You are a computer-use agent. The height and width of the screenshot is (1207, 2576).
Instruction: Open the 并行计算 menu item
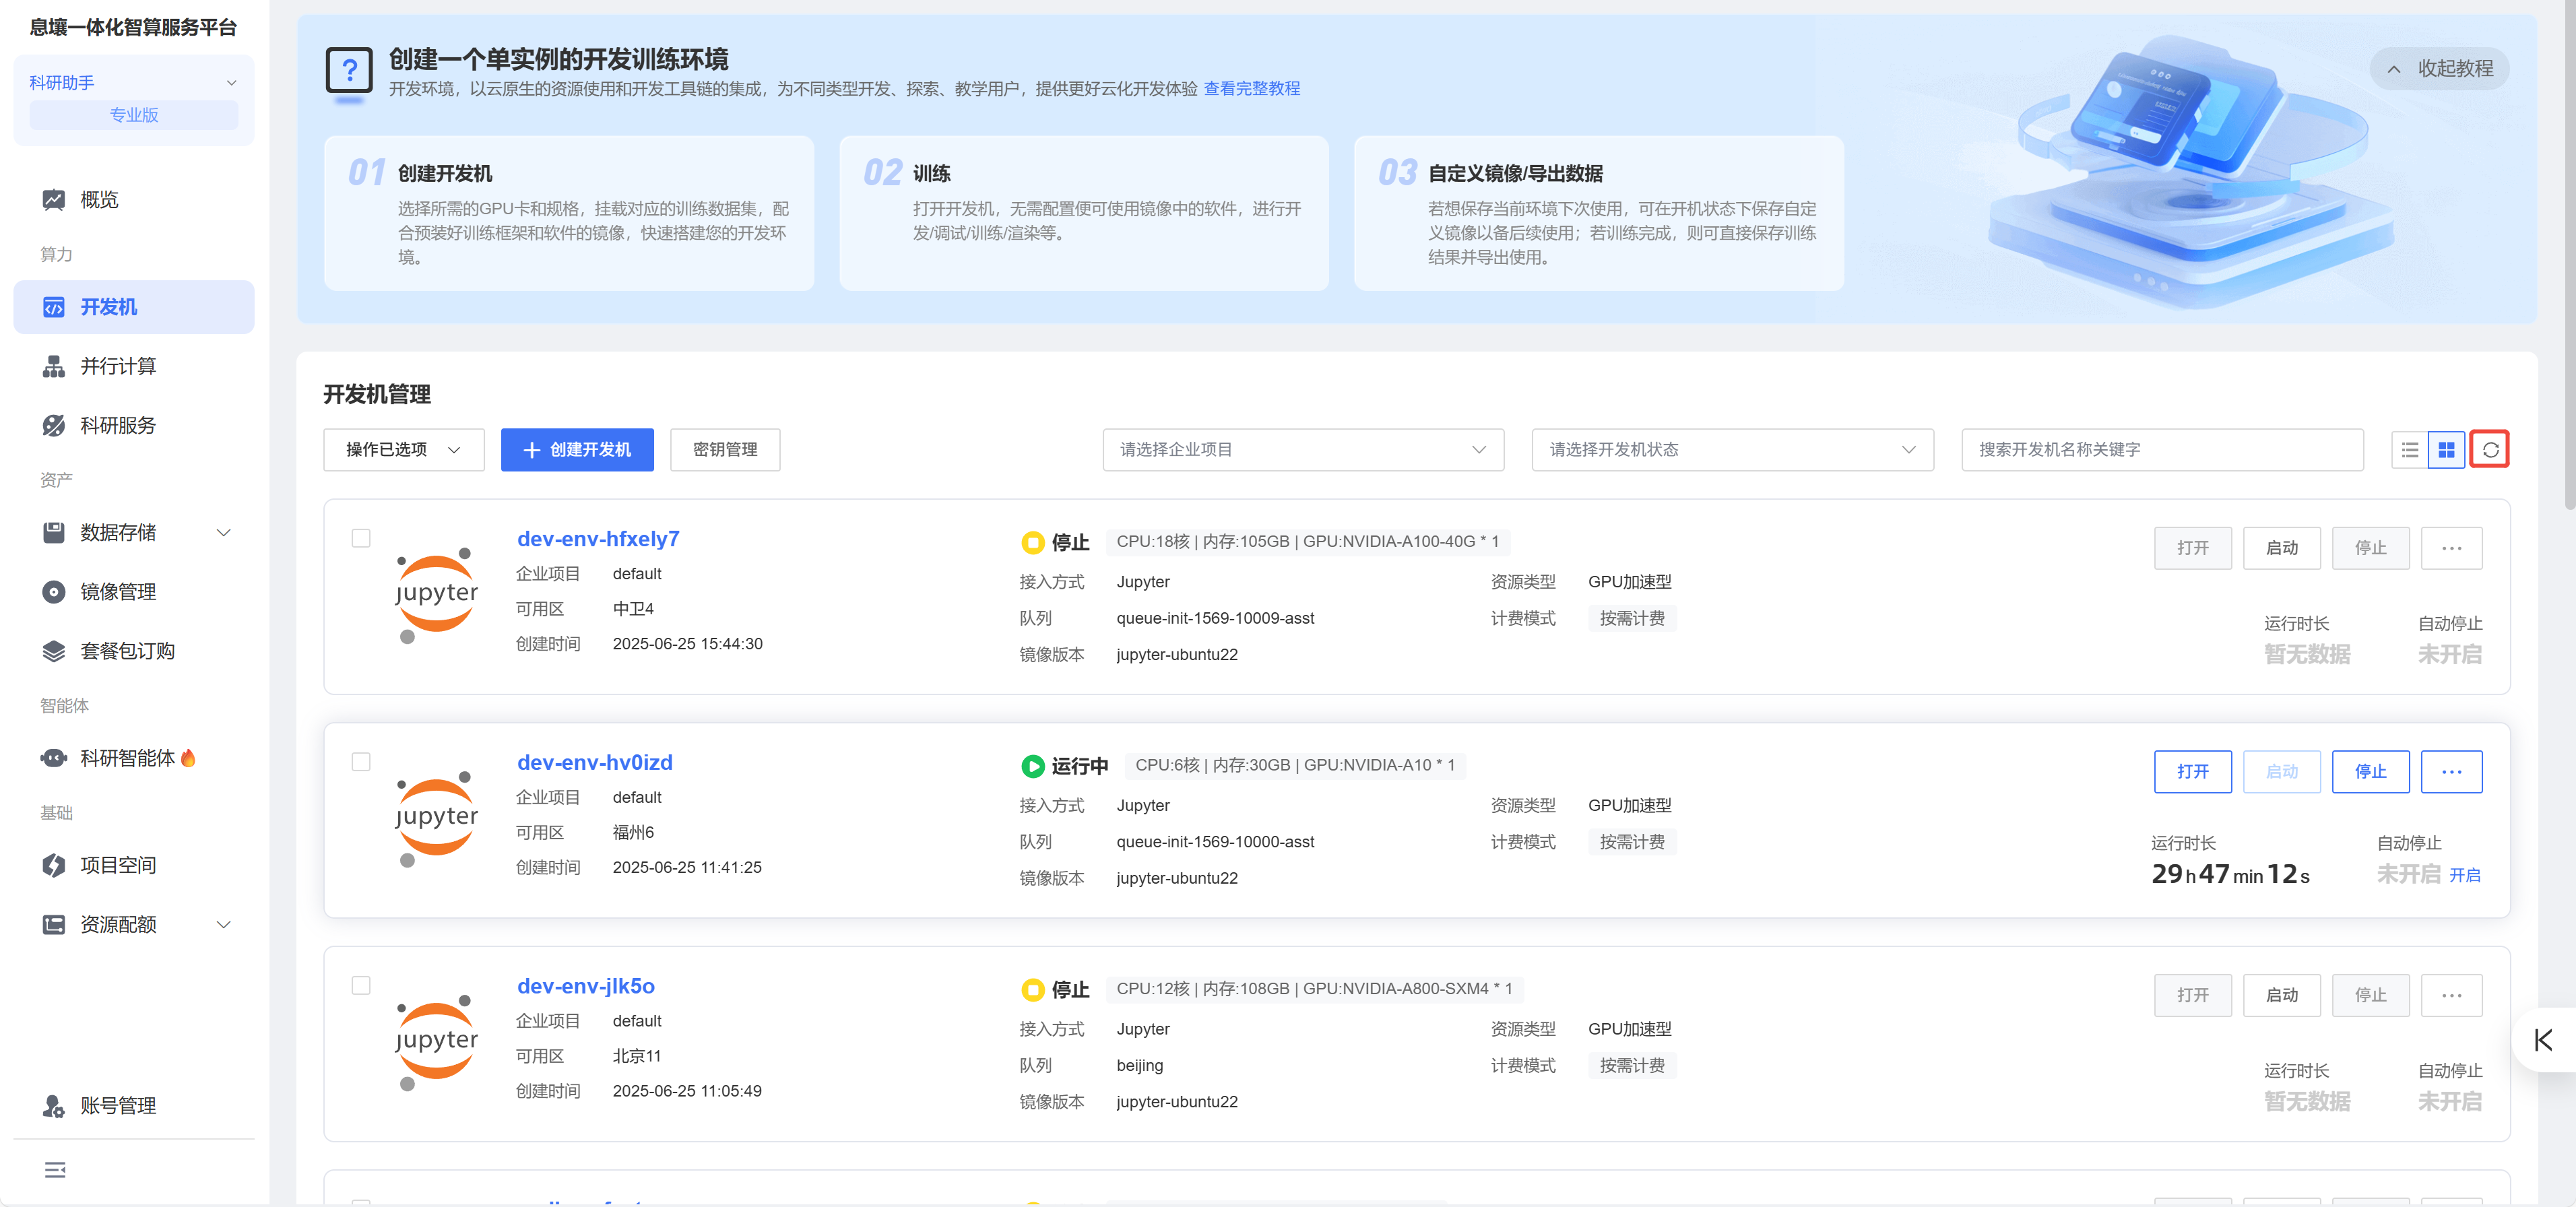coord(134,366)
